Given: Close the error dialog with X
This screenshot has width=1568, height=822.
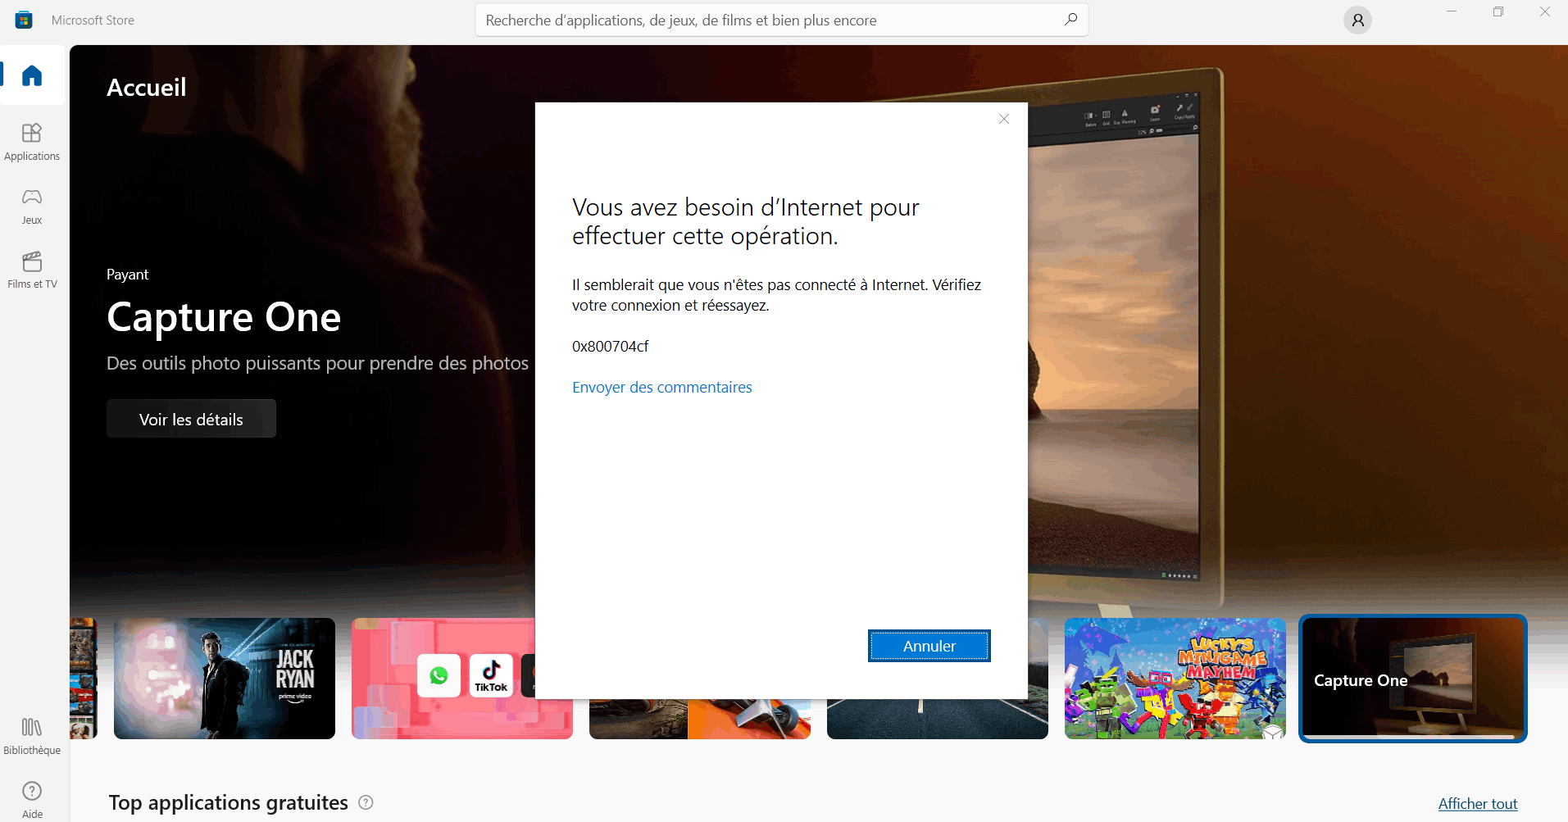Looking at the screenshot, I should coord(1004,119).
